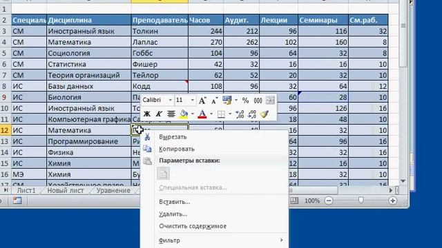Choose Вырезать from context menu
This screenshot has height=248, width=442.
click(x=173, y=137)
